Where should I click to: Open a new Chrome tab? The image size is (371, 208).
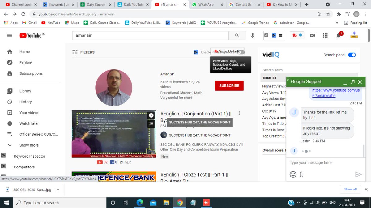point(307,5)
